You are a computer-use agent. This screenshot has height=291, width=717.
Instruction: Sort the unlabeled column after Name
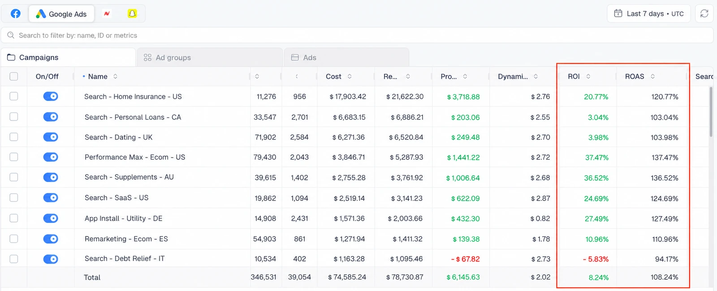point(257,77)
